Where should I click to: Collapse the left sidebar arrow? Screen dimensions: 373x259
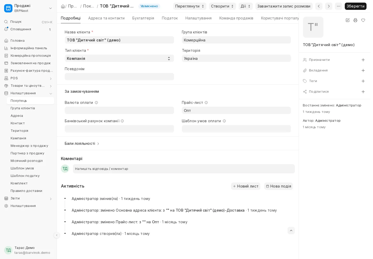pos(57,235)
